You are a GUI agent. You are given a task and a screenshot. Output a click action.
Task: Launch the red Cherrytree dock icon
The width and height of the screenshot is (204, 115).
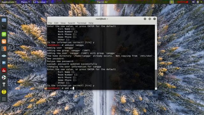point(4,70)
